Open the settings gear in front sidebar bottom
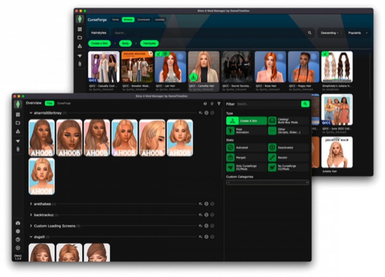385x277 pixels. click(x=18, y=231)
